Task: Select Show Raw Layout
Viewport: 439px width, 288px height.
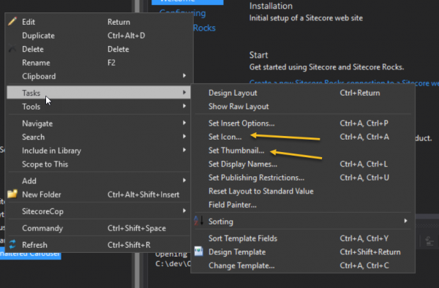Action: (303, 106)
